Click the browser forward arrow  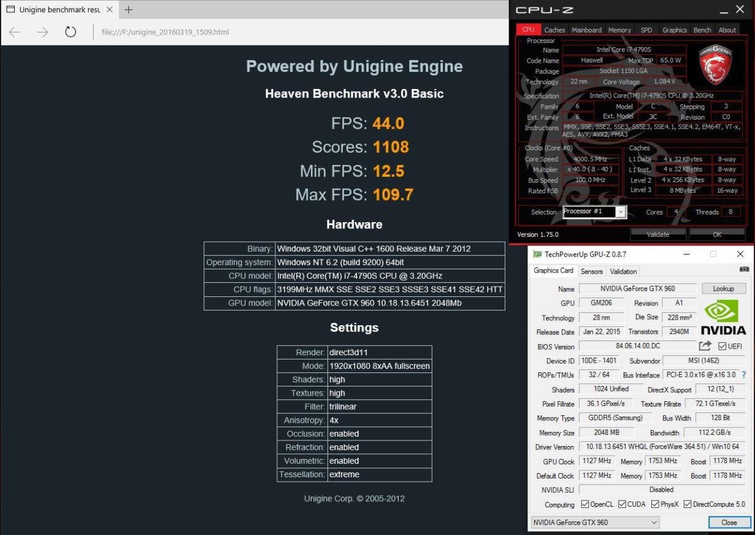[42, 32]
